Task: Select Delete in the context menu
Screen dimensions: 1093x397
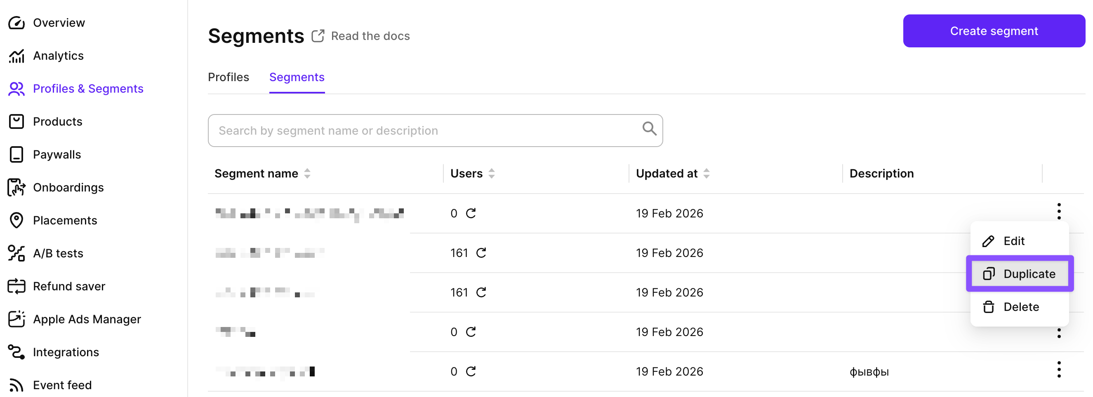Action: point(1021,306)
